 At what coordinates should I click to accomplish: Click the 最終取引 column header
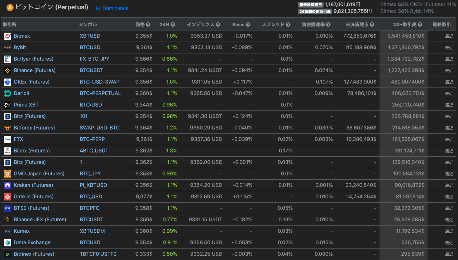[x=442, y=25]
